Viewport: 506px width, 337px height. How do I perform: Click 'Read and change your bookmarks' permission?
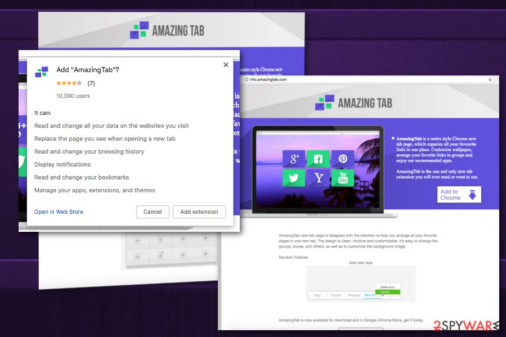pyautogui.click(x=82, y=177)
